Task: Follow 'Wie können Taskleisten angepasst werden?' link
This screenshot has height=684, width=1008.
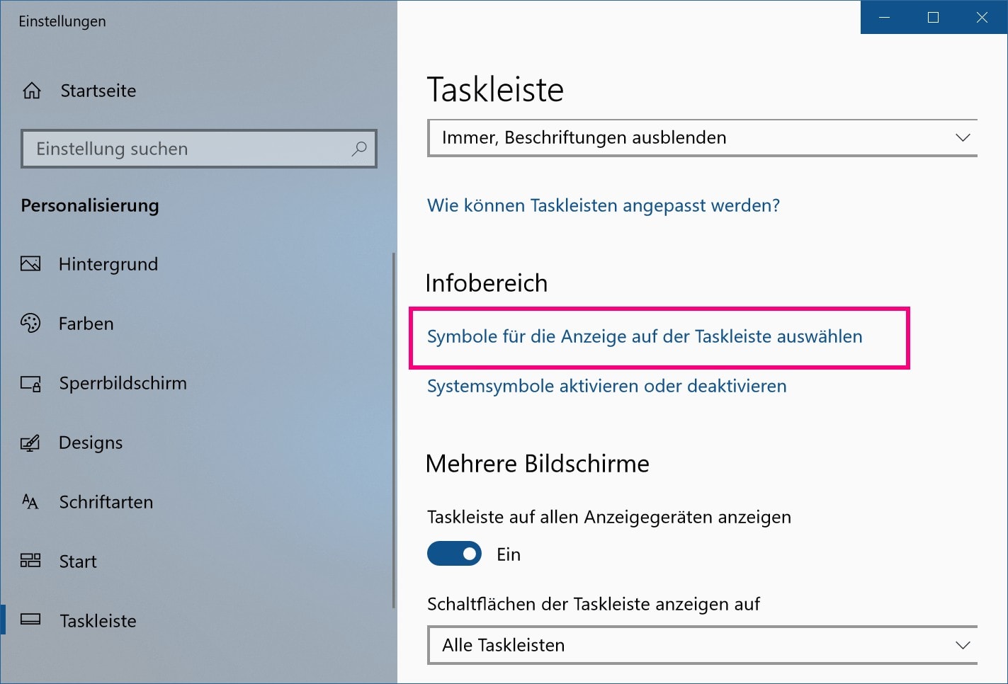Action: point(603,205)
